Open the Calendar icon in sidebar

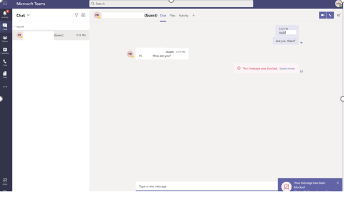pyautogui.click(x=5, y=51)
